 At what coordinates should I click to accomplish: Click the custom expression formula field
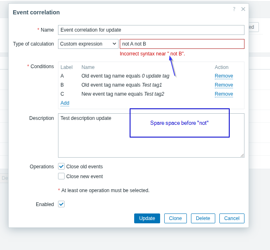coord(182,44)
